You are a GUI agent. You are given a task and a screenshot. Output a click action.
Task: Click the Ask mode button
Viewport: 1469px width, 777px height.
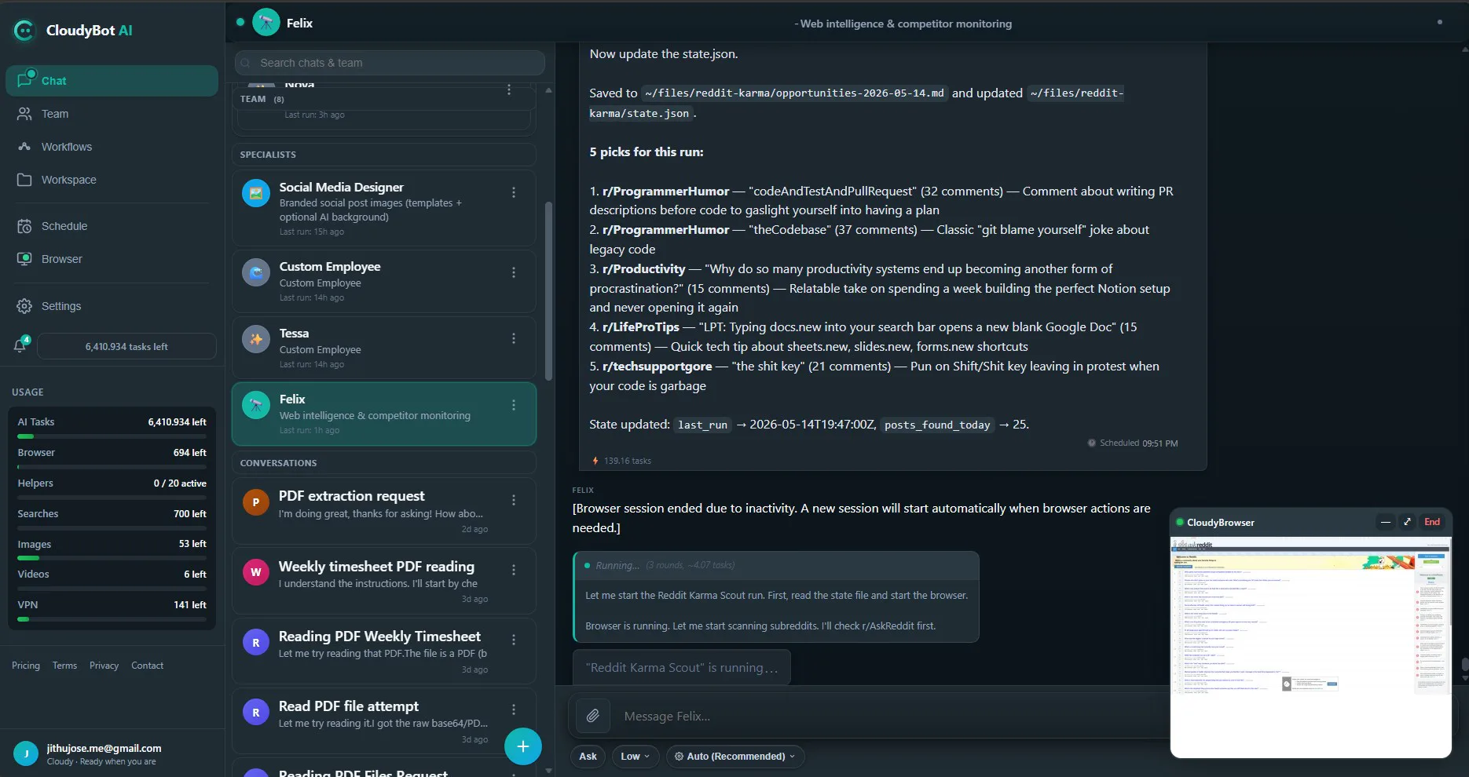(588, 757)
